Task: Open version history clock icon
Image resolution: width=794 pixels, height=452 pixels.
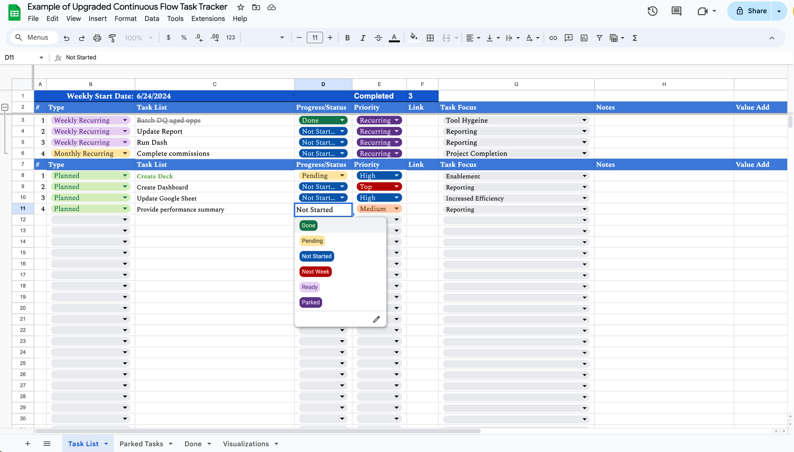Action: [x=652, y=11]
